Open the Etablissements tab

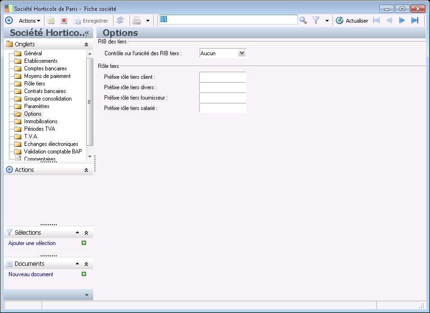tap(41, 61)
